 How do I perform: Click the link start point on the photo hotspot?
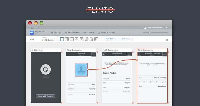(87, 70)
